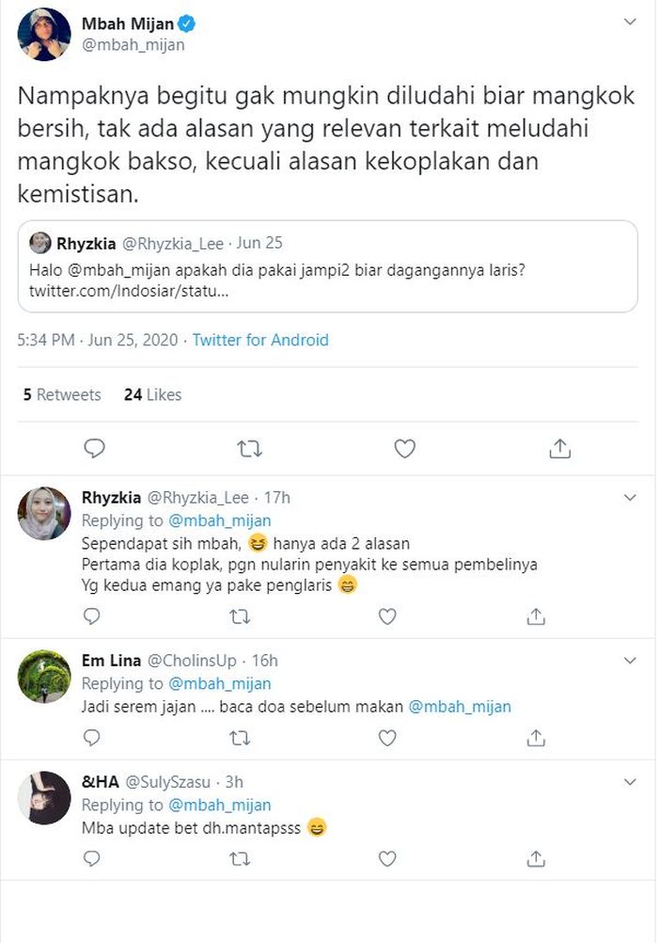Retweet the &HA reply tweet

(240, 859)
